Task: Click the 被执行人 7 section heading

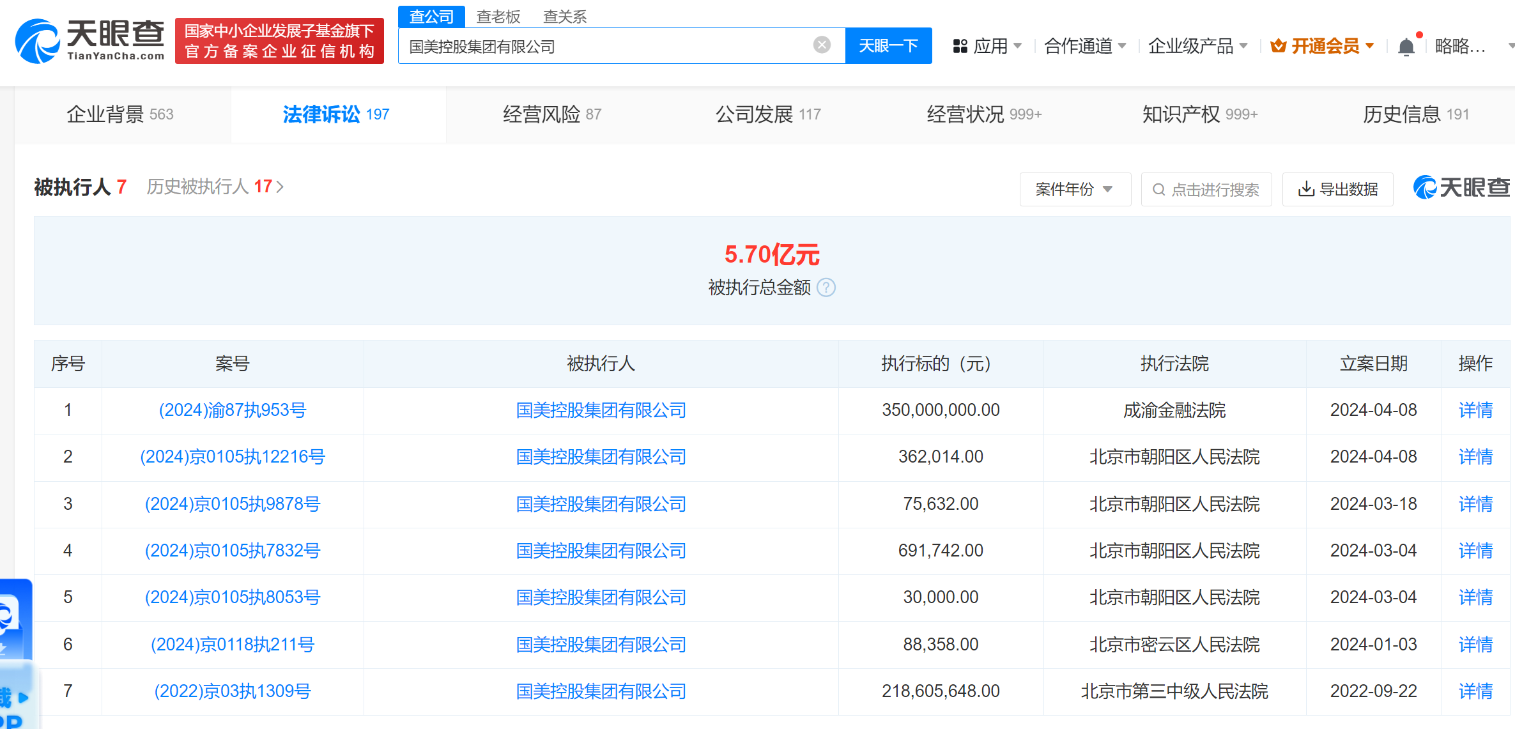Action: 81,187
